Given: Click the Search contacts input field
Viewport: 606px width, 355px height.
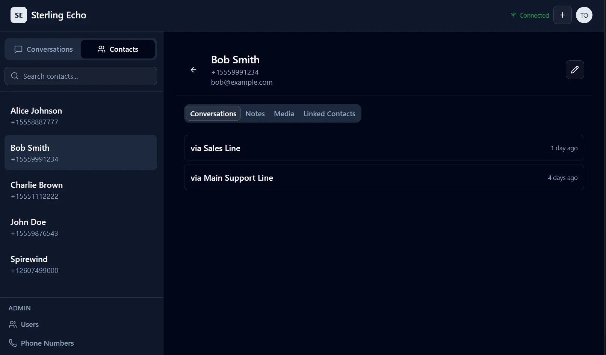Looking at the screenshot, I should [x=81, y=76].
